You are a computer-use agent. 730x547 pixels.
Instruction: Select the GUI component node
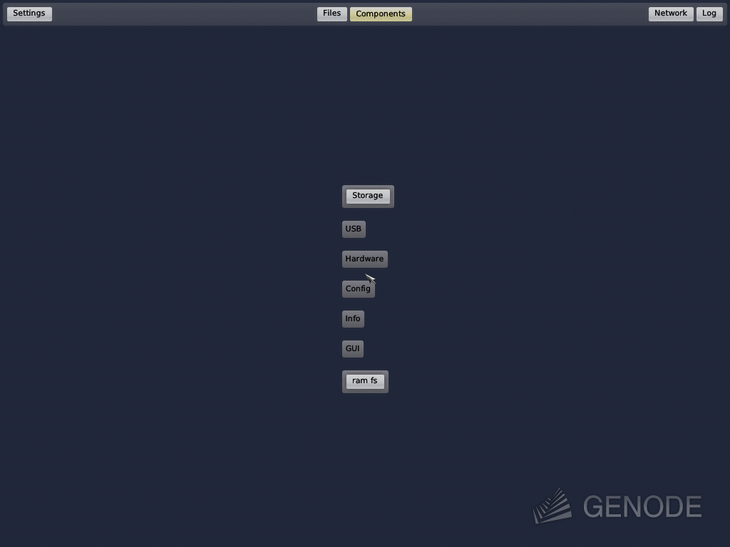click(352, 348)
